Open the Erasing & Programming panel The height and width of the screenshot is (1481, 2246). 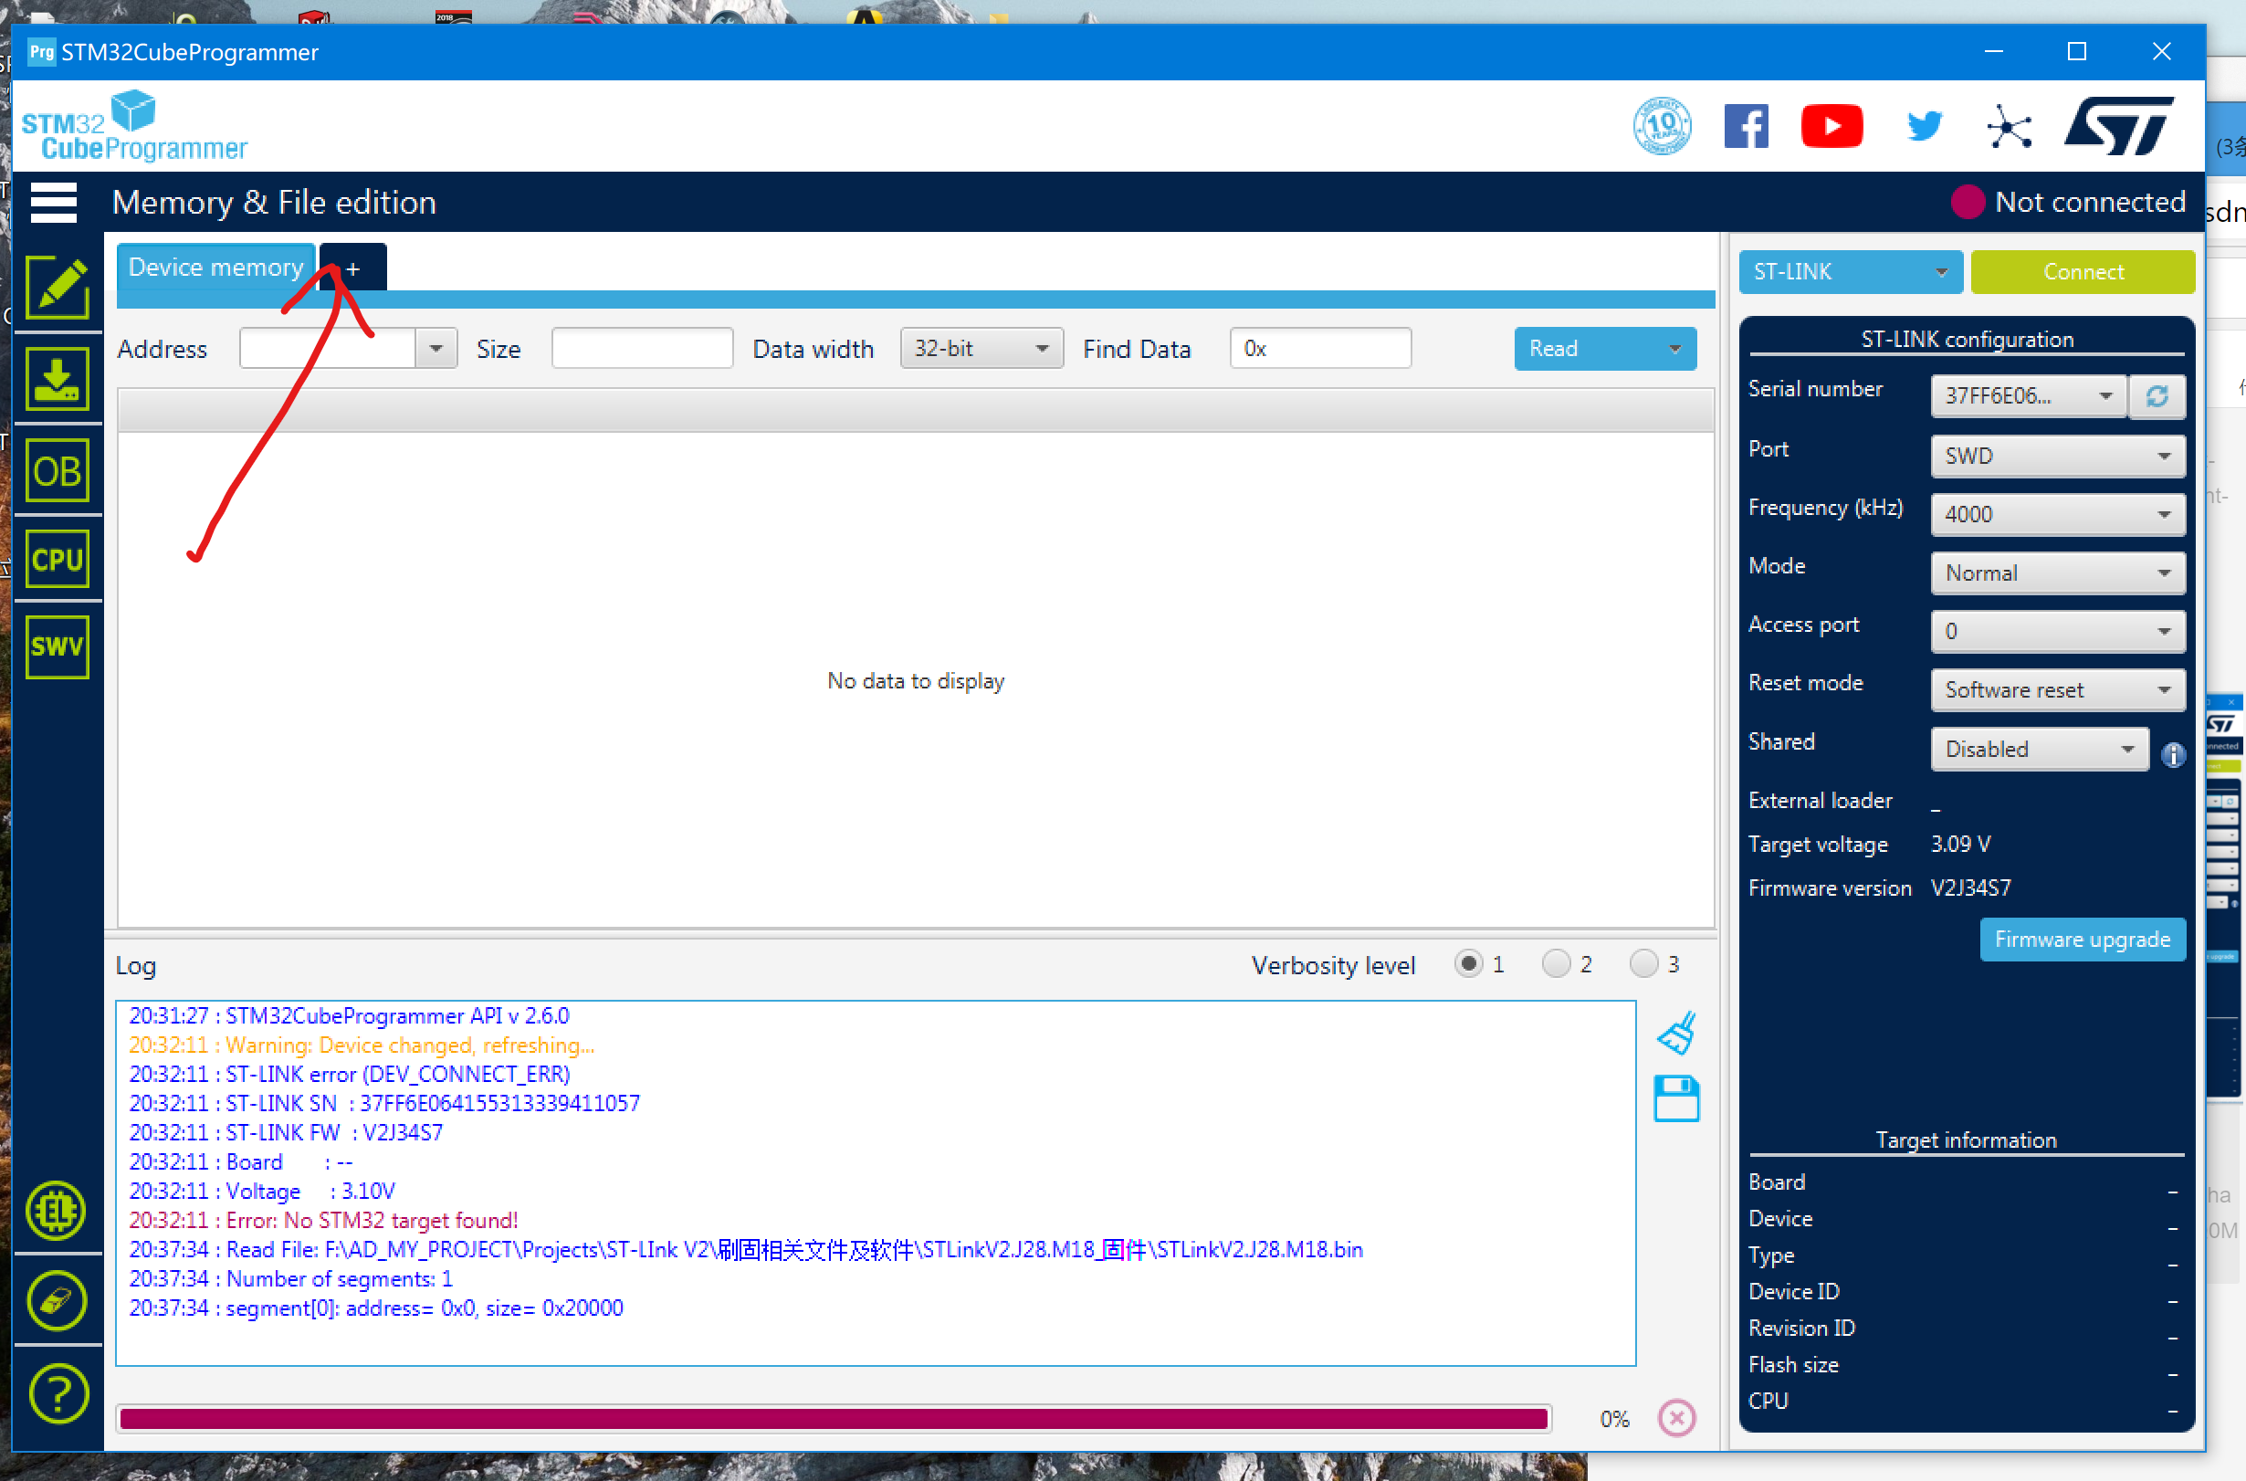pyautogui.click(x=58, y=378)
